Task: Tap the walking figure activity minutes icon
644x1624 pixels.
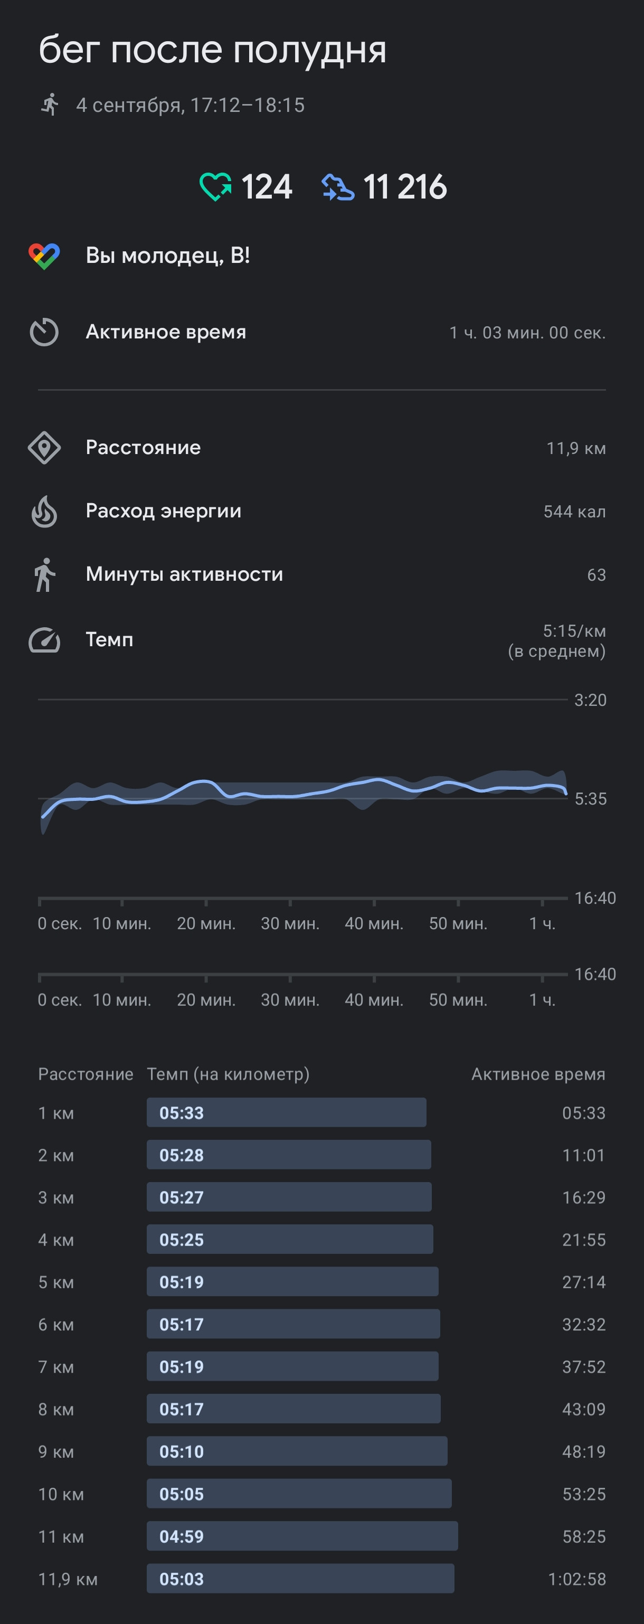Action: [x=44, y=574]
